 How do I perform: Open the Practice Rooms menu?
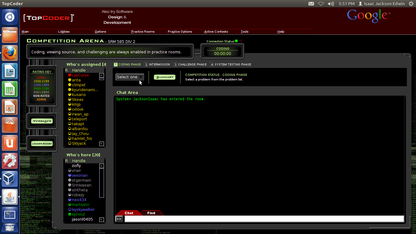[143, 32]
